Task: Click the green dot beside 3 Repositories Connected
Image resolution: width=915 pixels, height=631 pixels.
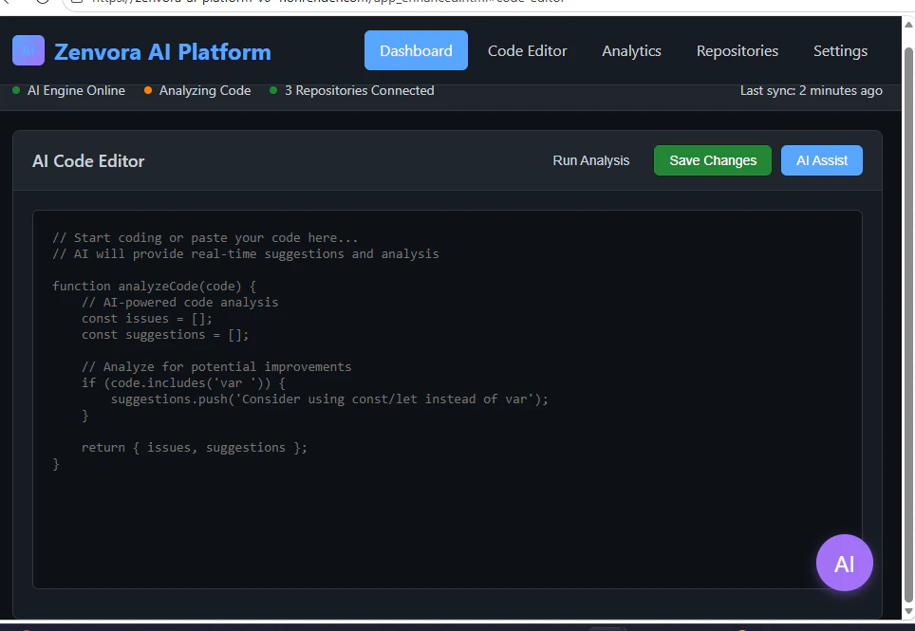Action: tap(273, 91)
